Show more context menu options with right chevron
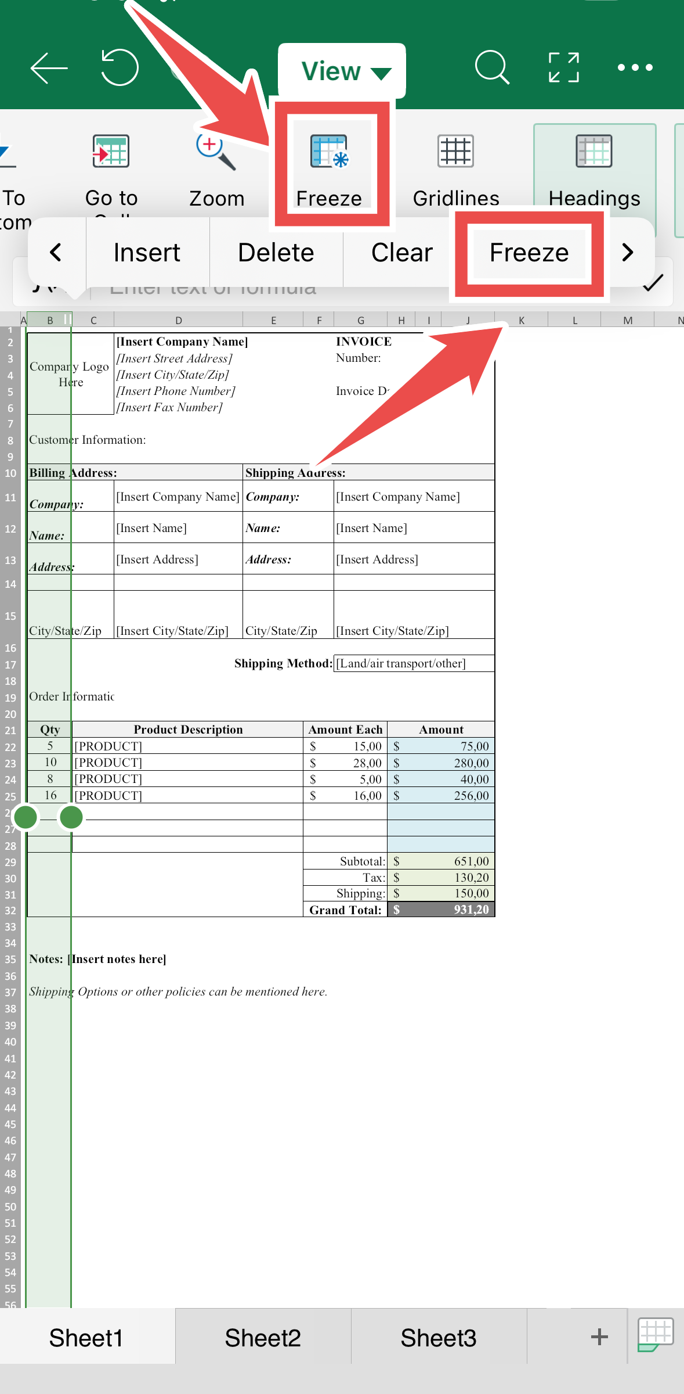The image size is (684, 1394). [x=628, y=252]
